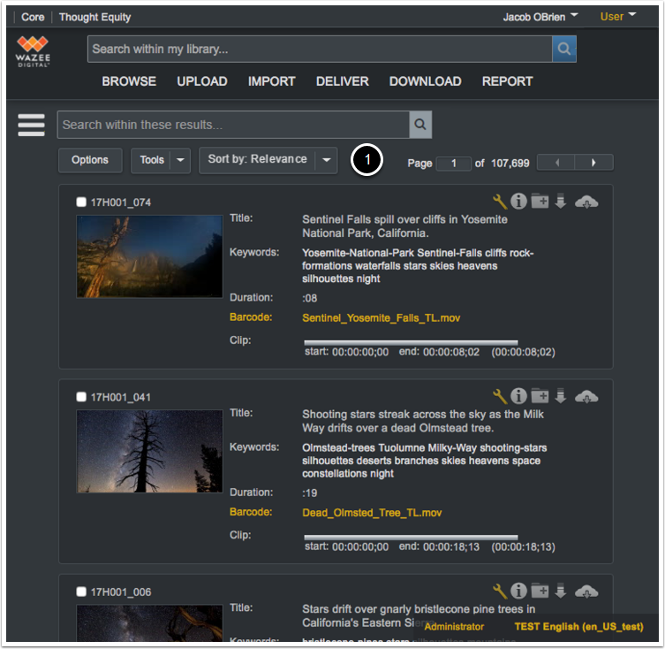Screen dimensions: 665x649
Task: Click the Thought Equity link
Action: pos(95,17)
